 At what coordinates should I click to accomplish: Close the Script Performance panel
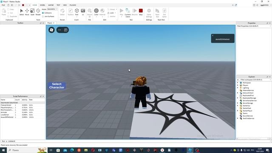point(43,96)
